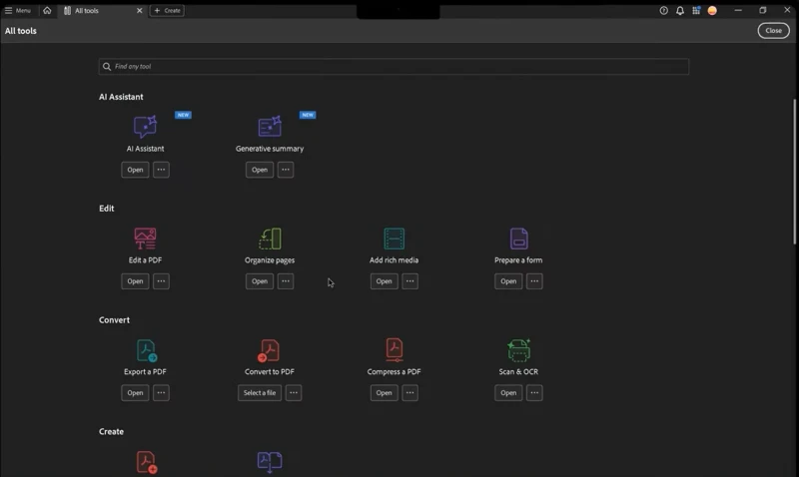Click Open under Organize pages
This screenshot has height=477, width=799.
(x=260, y=281)
